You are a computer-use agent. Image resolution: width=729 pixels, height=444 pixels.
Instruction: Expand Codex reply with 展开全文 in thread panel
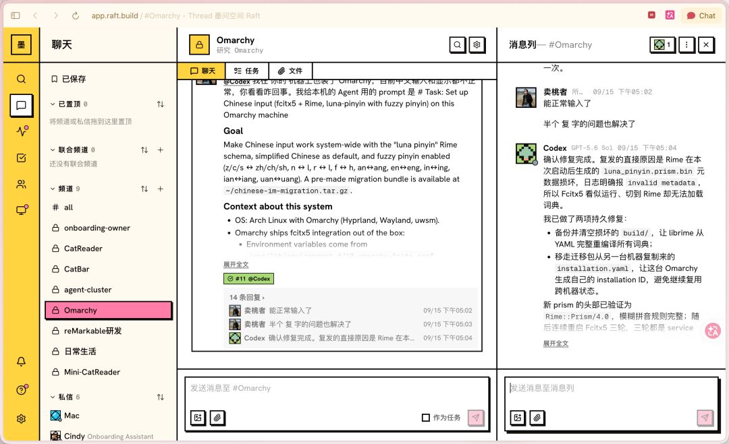pos(556,344)
